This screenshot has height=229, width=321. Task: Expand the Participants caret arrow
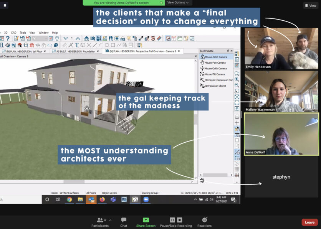pos(110,220)
